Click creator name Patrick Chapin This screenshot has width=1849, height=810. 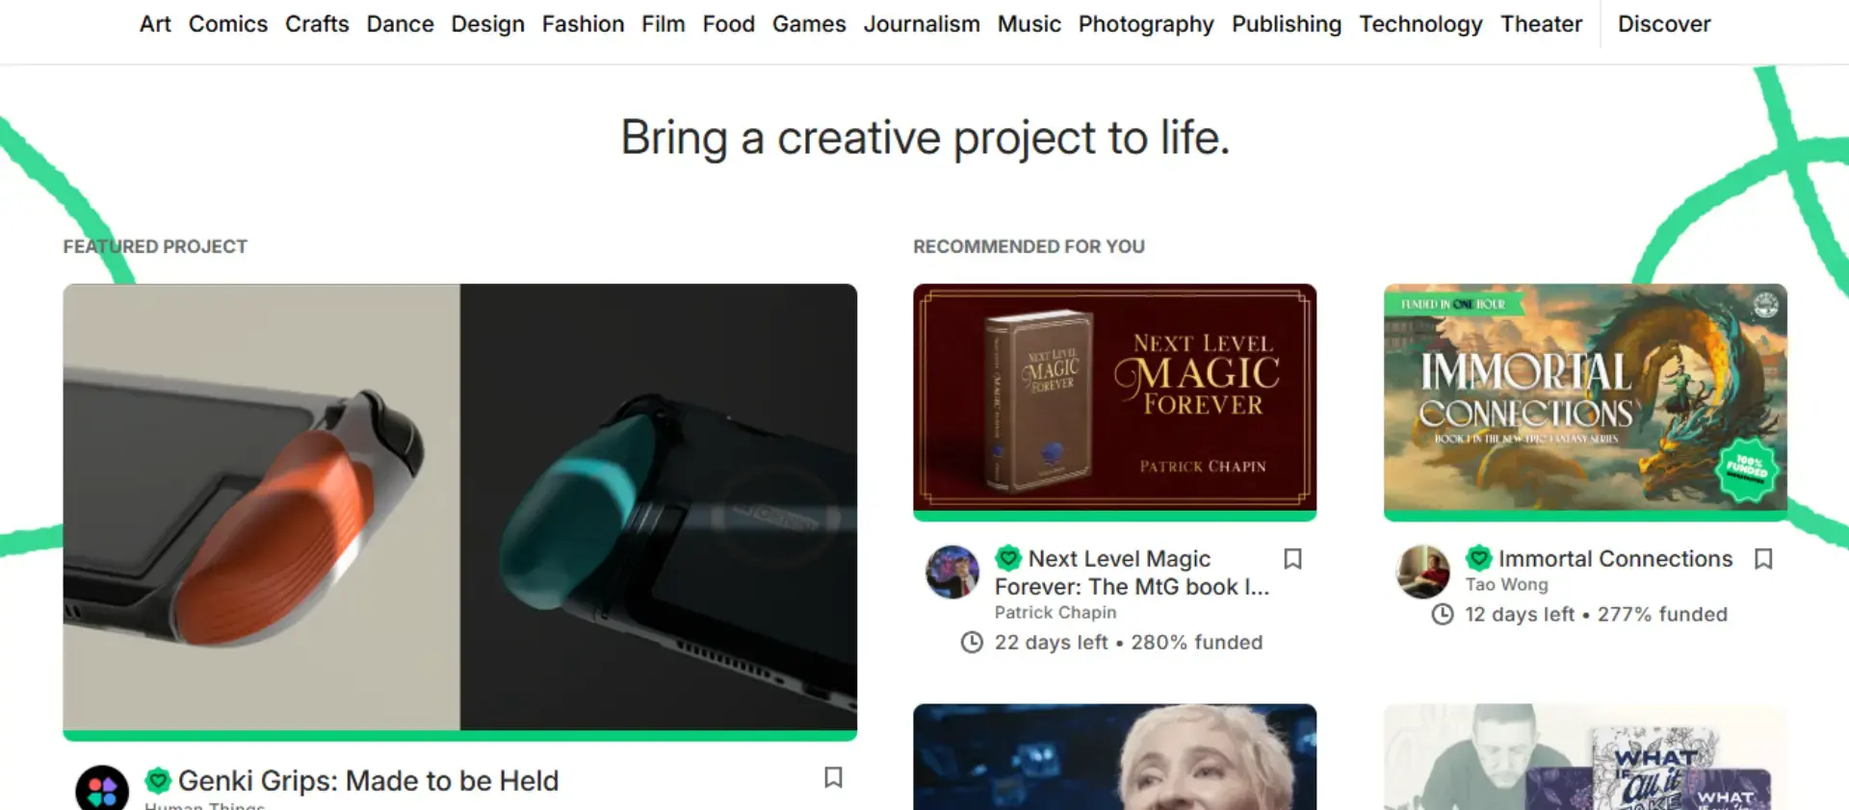[1055, 613]
